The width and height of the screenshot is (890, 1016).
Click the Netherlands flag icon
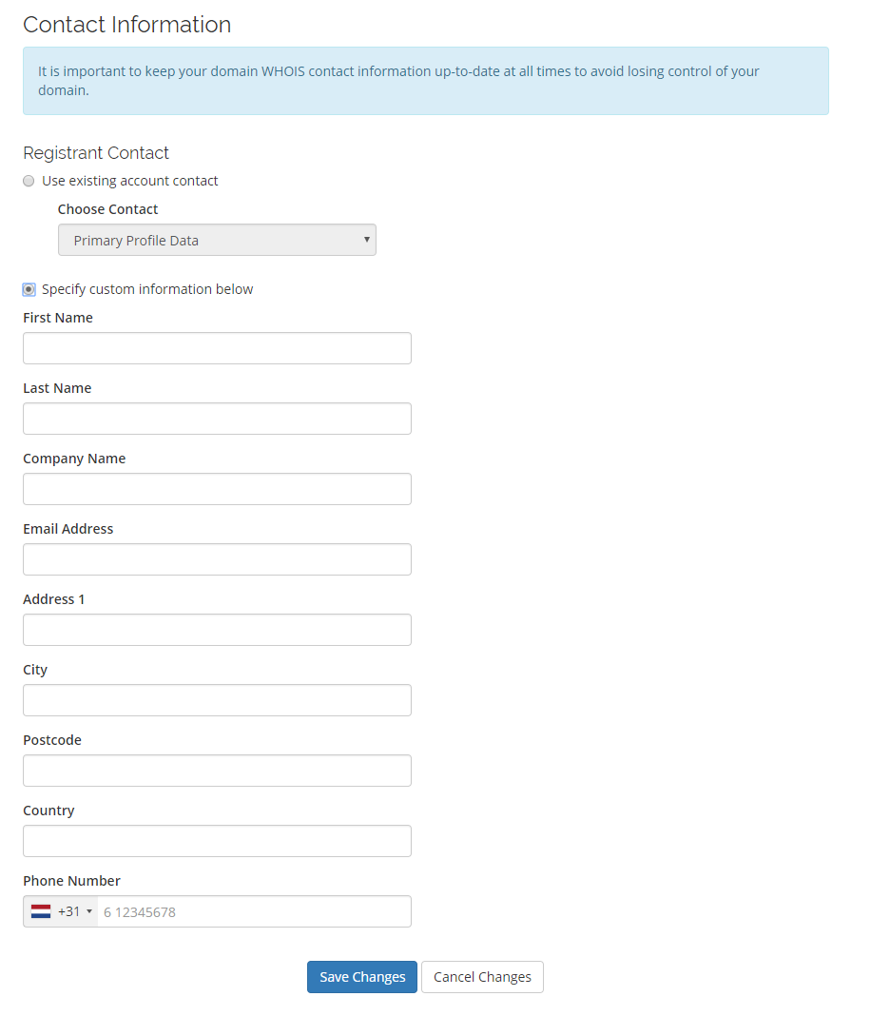pyautogui.click(x=41, y=911)
